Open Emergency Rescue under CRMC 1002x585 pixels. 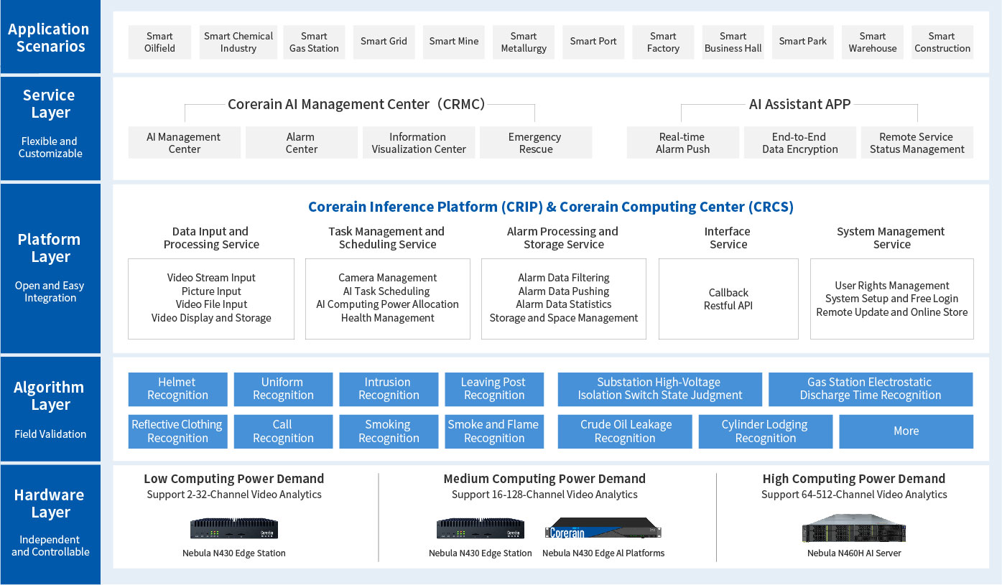535,143
